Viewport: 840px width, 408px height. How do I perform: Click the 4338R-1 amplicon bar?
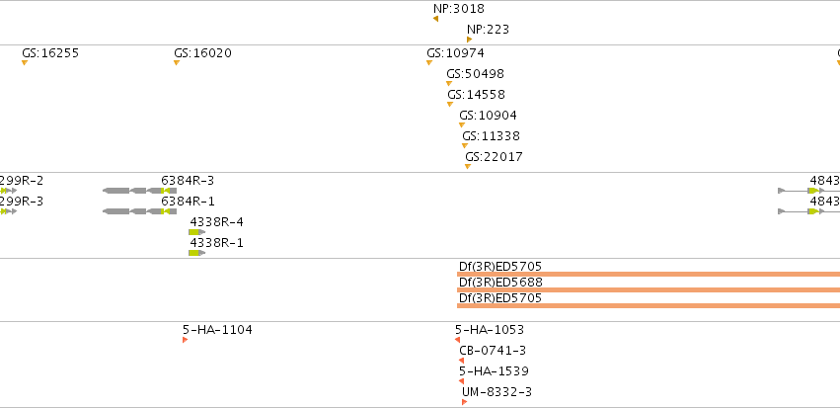[196, 253]
